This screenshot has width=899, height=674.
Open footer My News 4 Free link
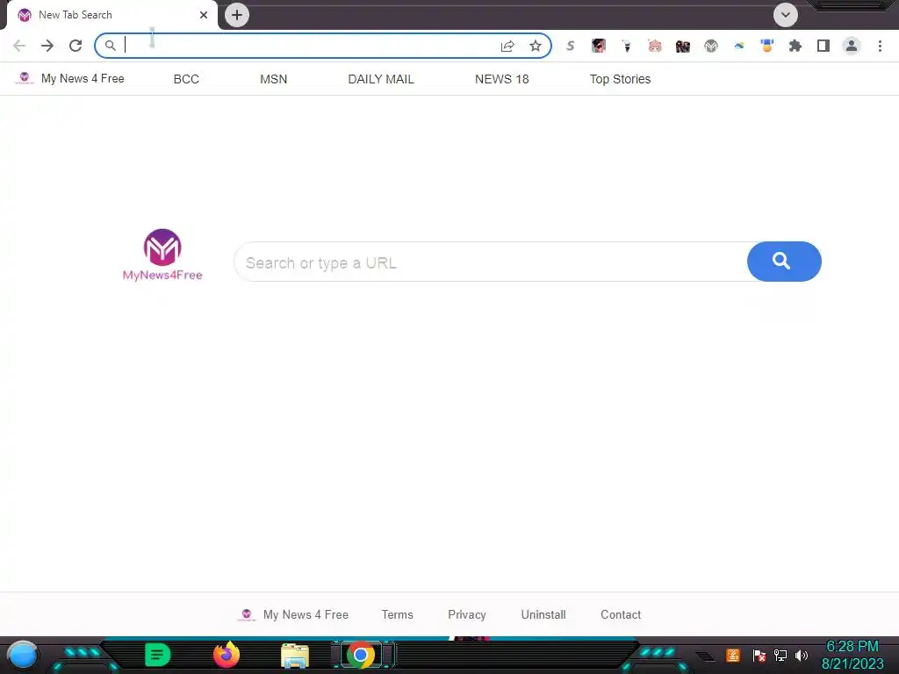coord(293,614)
